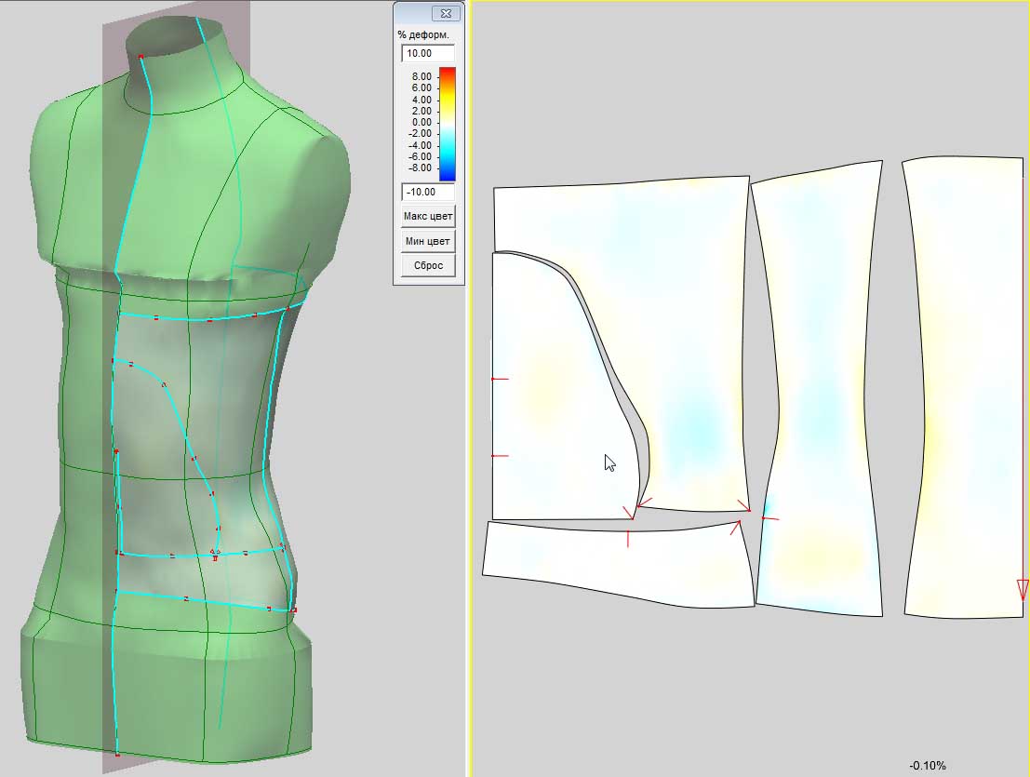The height and width of the screenshot is (777, 1030).
Task: Select the upper red notch on left pattern edge
Action: click(500, 380)
